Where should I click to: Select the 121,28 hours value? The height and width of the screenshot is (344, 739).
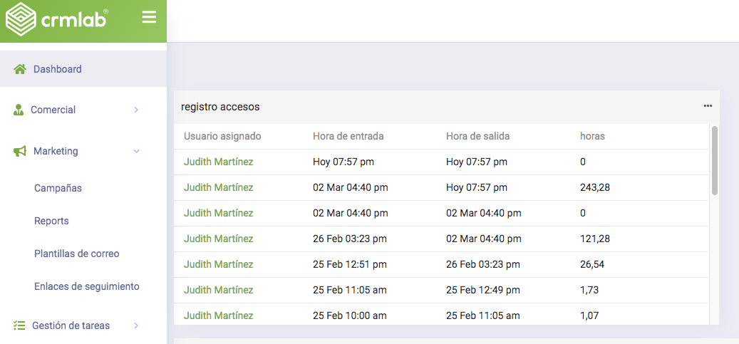[595, 239]
